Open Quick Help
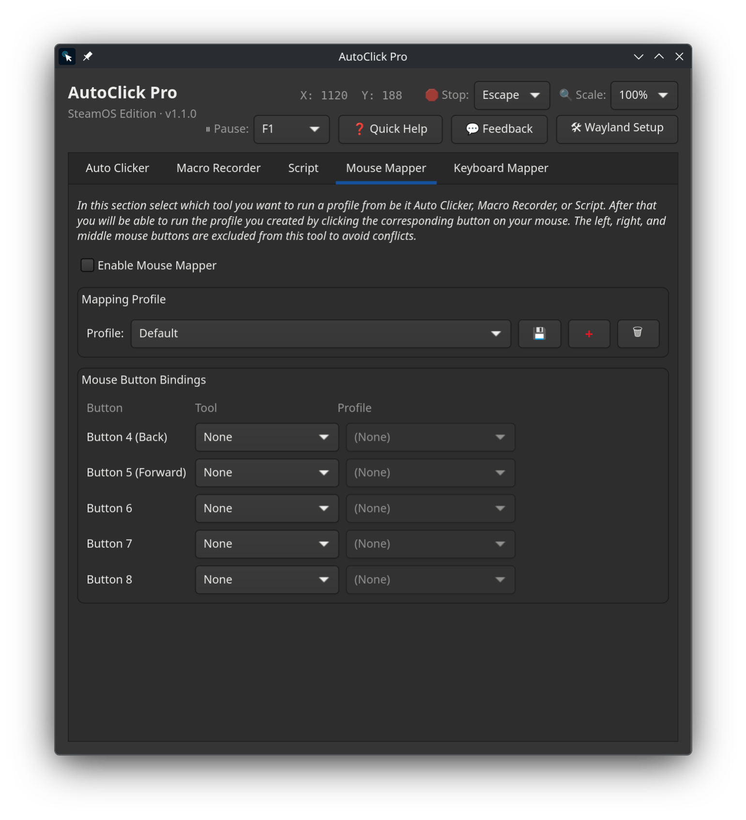 coord(390,129)
